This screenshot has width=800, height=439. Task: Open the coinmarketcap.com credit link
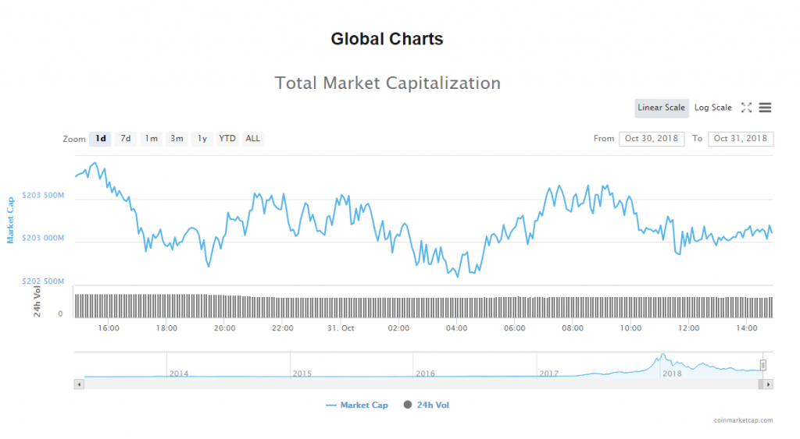[x=743, y=420]
